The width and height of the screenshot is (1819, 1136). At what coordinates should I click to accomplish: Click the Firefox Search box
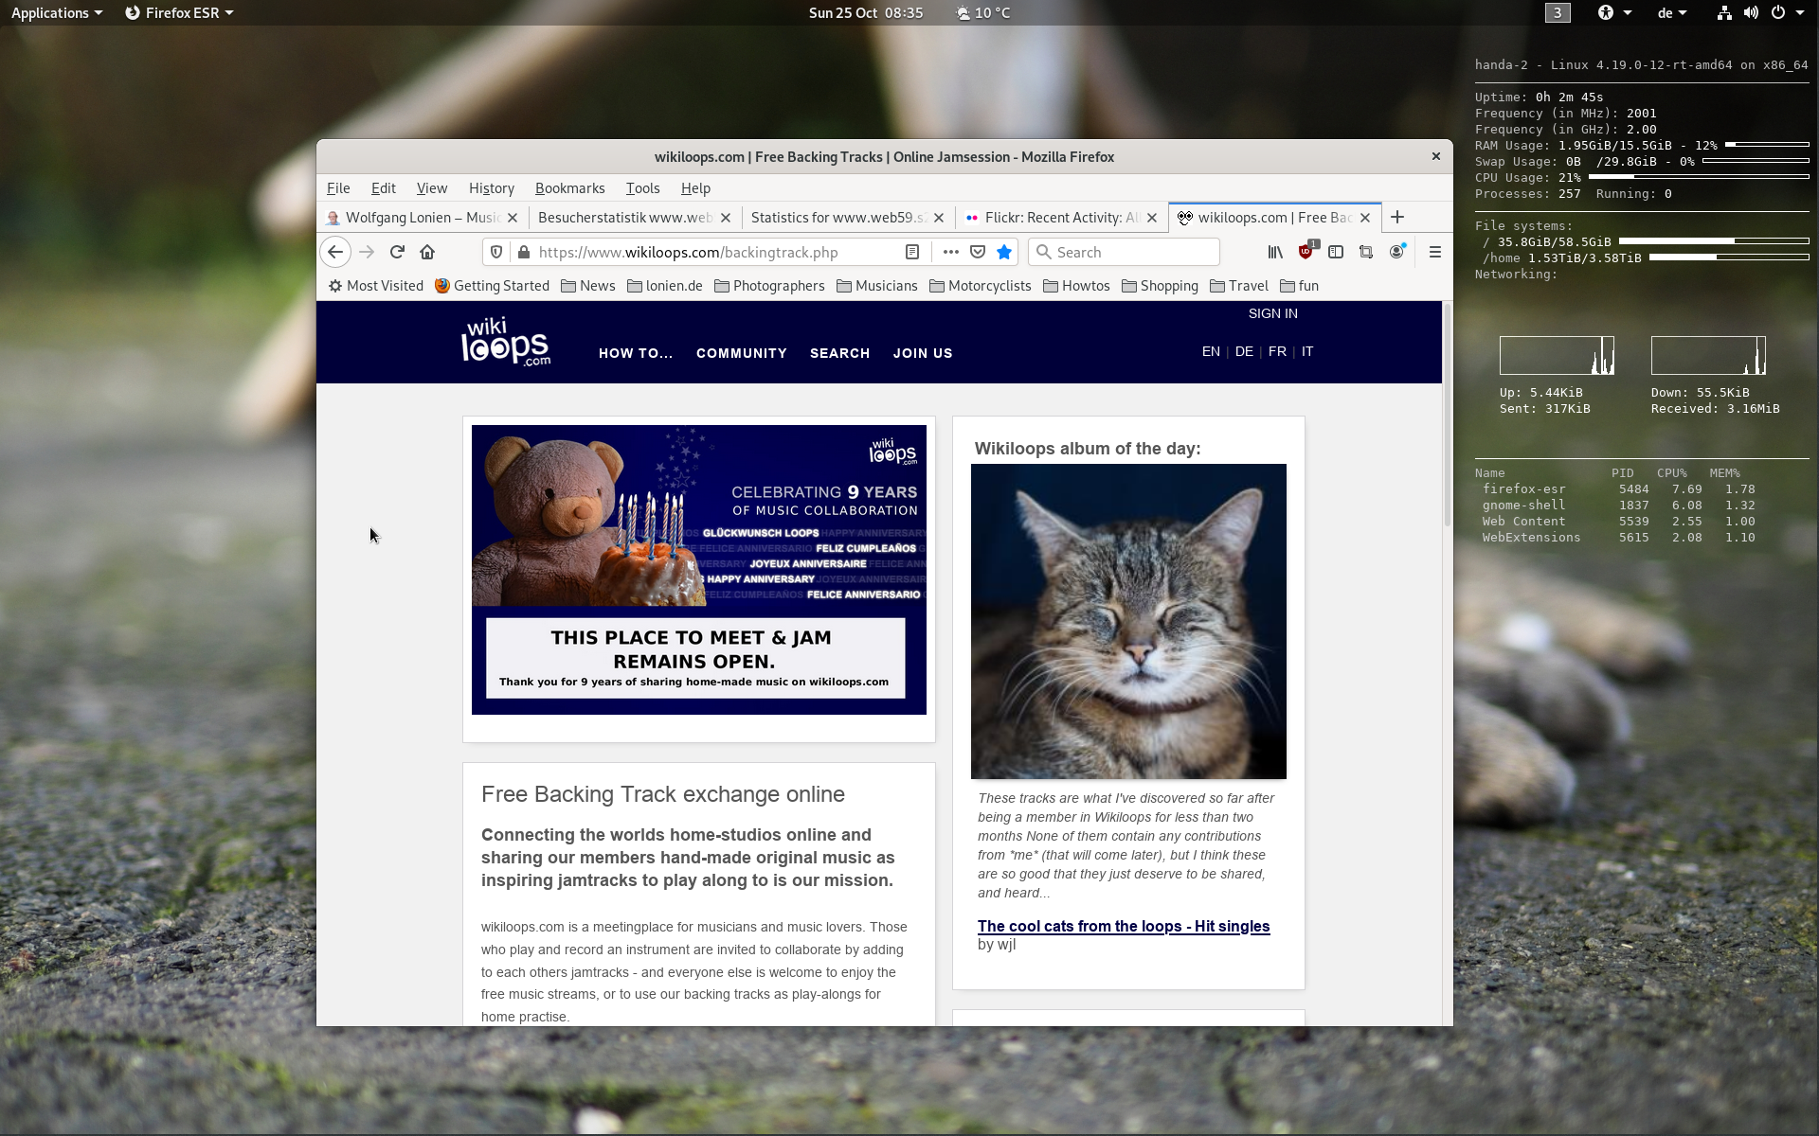1124,252
